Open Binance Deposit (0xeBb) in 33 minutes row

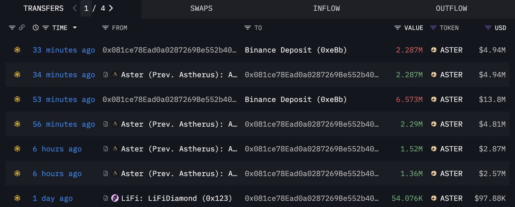coord(296,50)
